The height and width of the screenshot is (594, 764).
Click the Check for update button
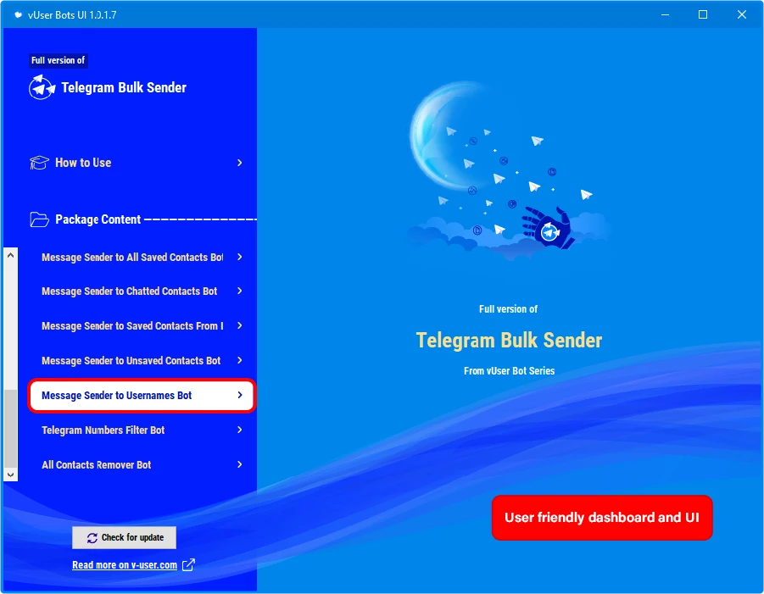tap(125, 537)
